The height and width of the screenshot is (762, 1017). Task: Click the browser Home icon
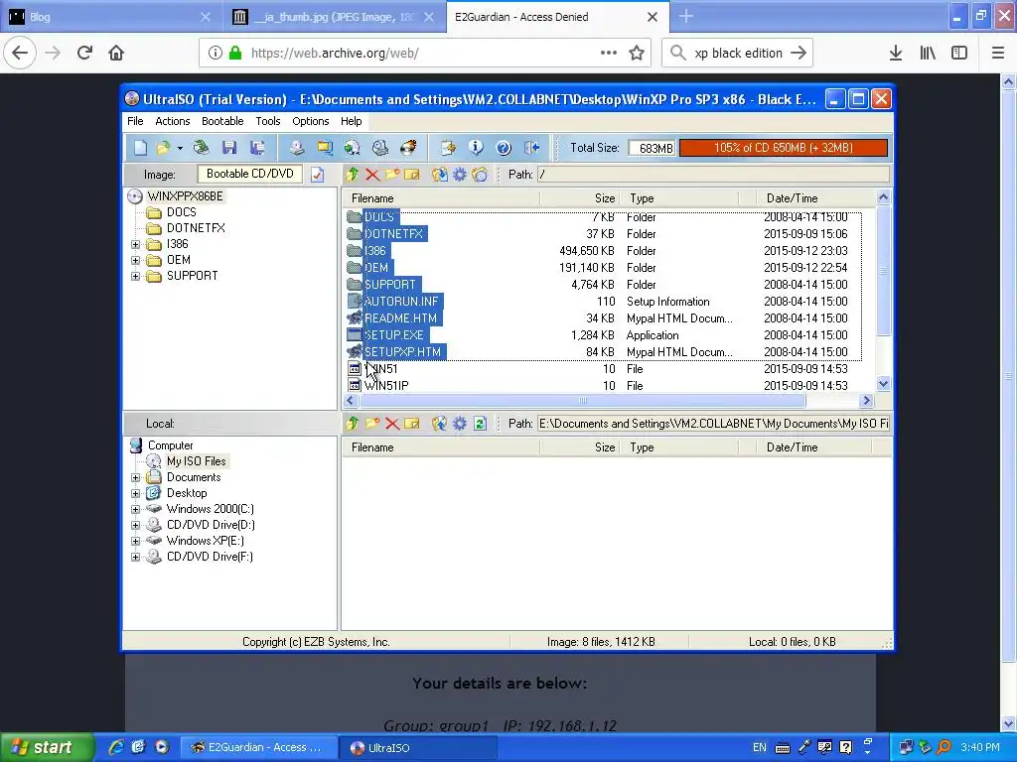tap(116, 54)
